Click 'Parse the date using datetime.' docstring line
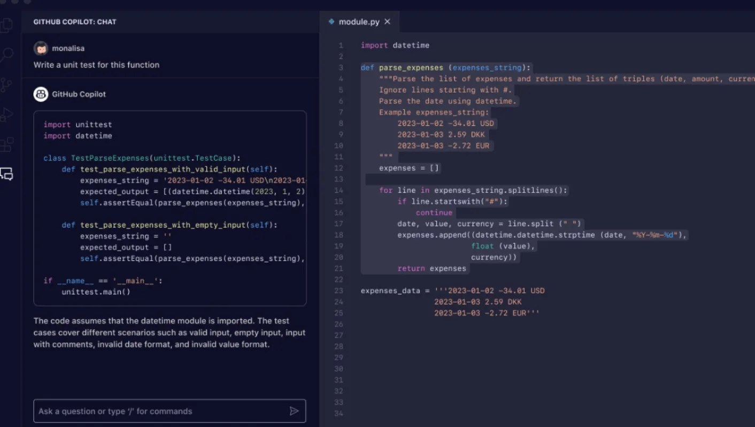The width and height of the screenshot is (755, 427). [448, 101]
